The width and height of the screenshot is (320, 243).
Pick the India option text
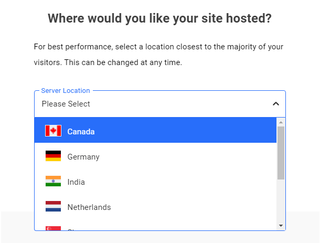click(x=76, y=182)
